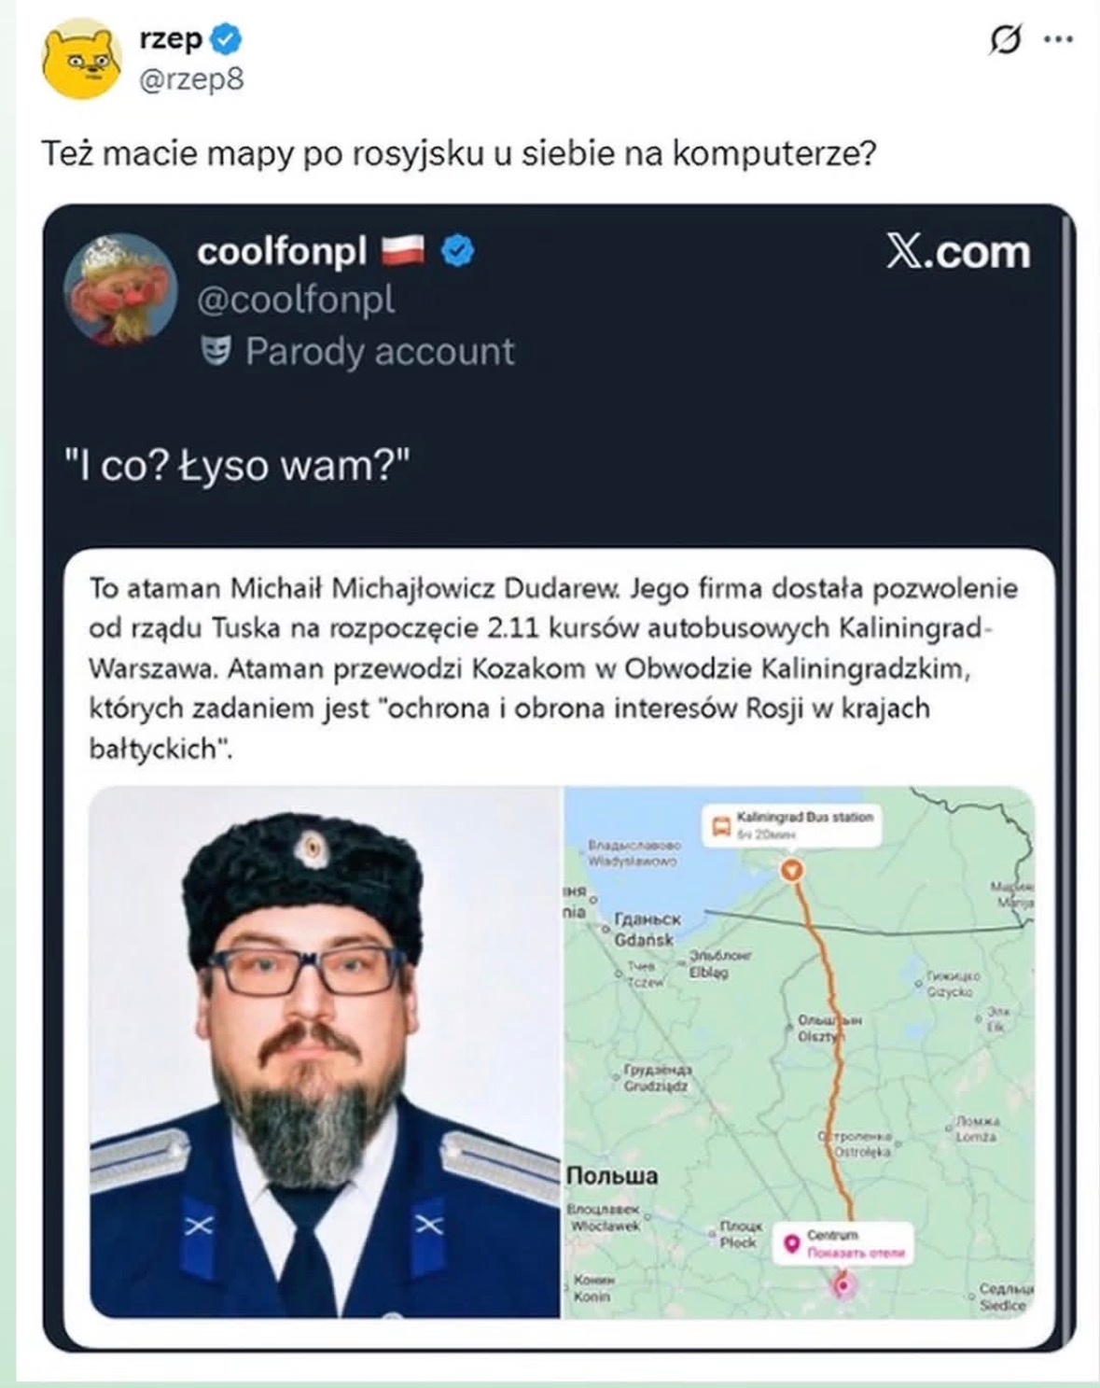Click the Centrum destination pin on the map
Viewport: 1100px width, 1388px height.
click(792, 1241)
